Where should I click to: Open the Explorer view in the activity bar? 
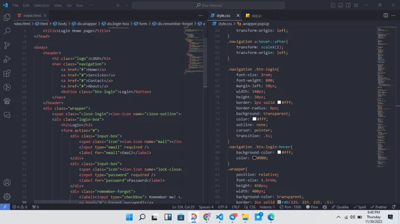pos(7,17)
